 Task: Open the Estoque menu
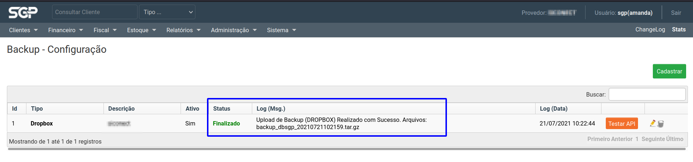pyautogui.click(x=141, y=30)
